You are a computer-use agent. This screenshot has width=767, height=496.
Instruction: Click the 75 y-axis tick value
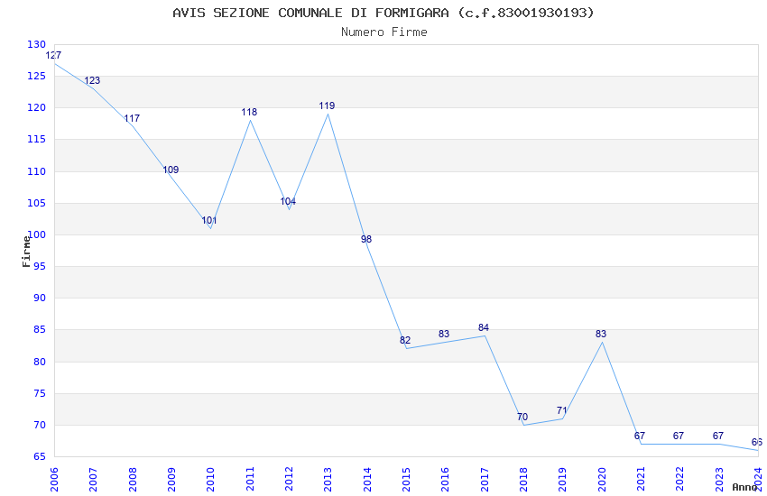tap(40, 394)
